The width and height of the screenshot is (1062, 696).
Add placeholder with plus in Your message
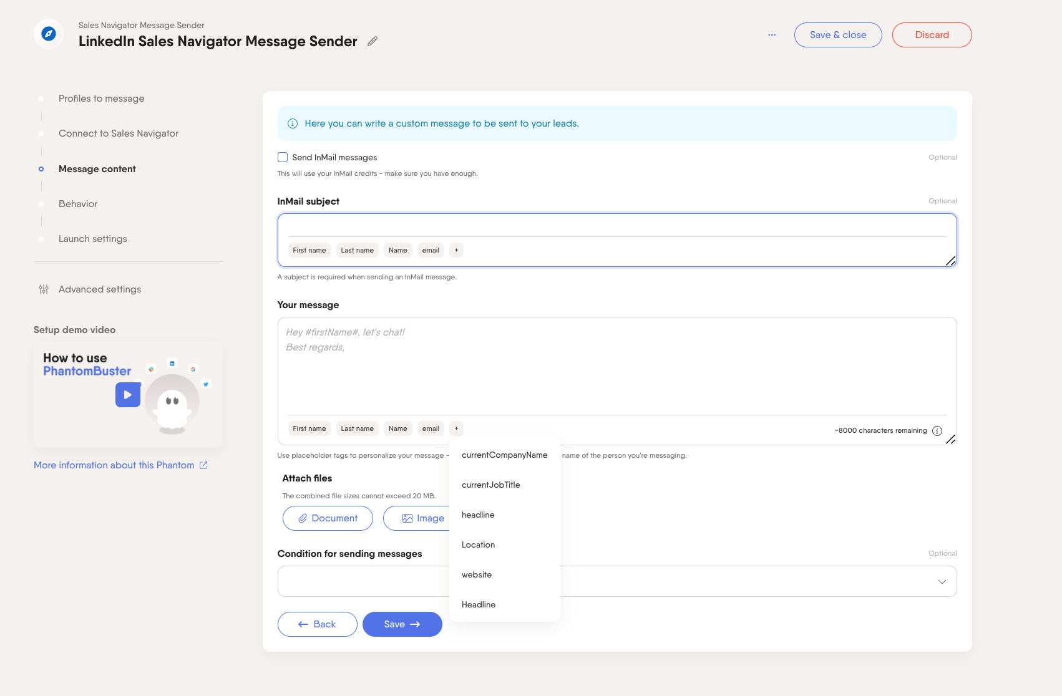[456, 428]
